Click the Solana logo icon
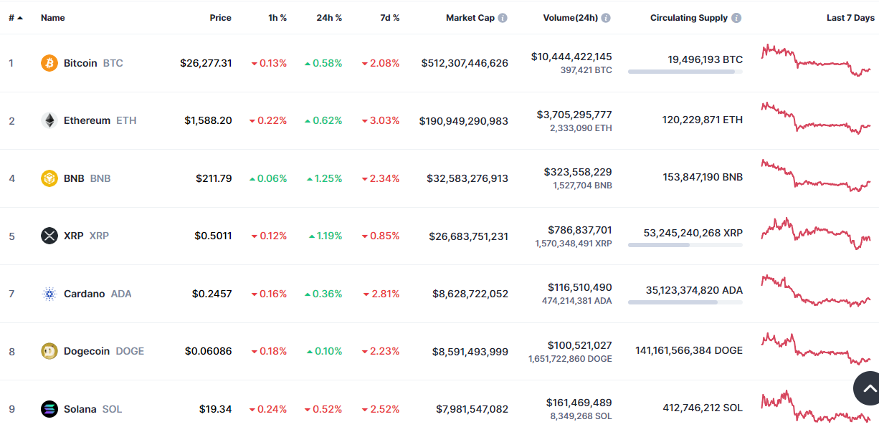Screen dimensions: 879x437 click(x=49, y=409)
